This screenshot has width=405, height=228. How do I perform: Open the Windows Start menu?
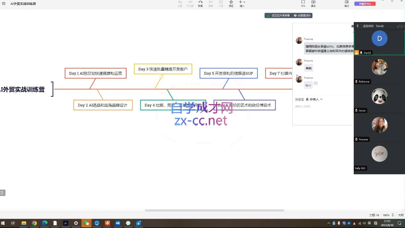pos(4,223)
